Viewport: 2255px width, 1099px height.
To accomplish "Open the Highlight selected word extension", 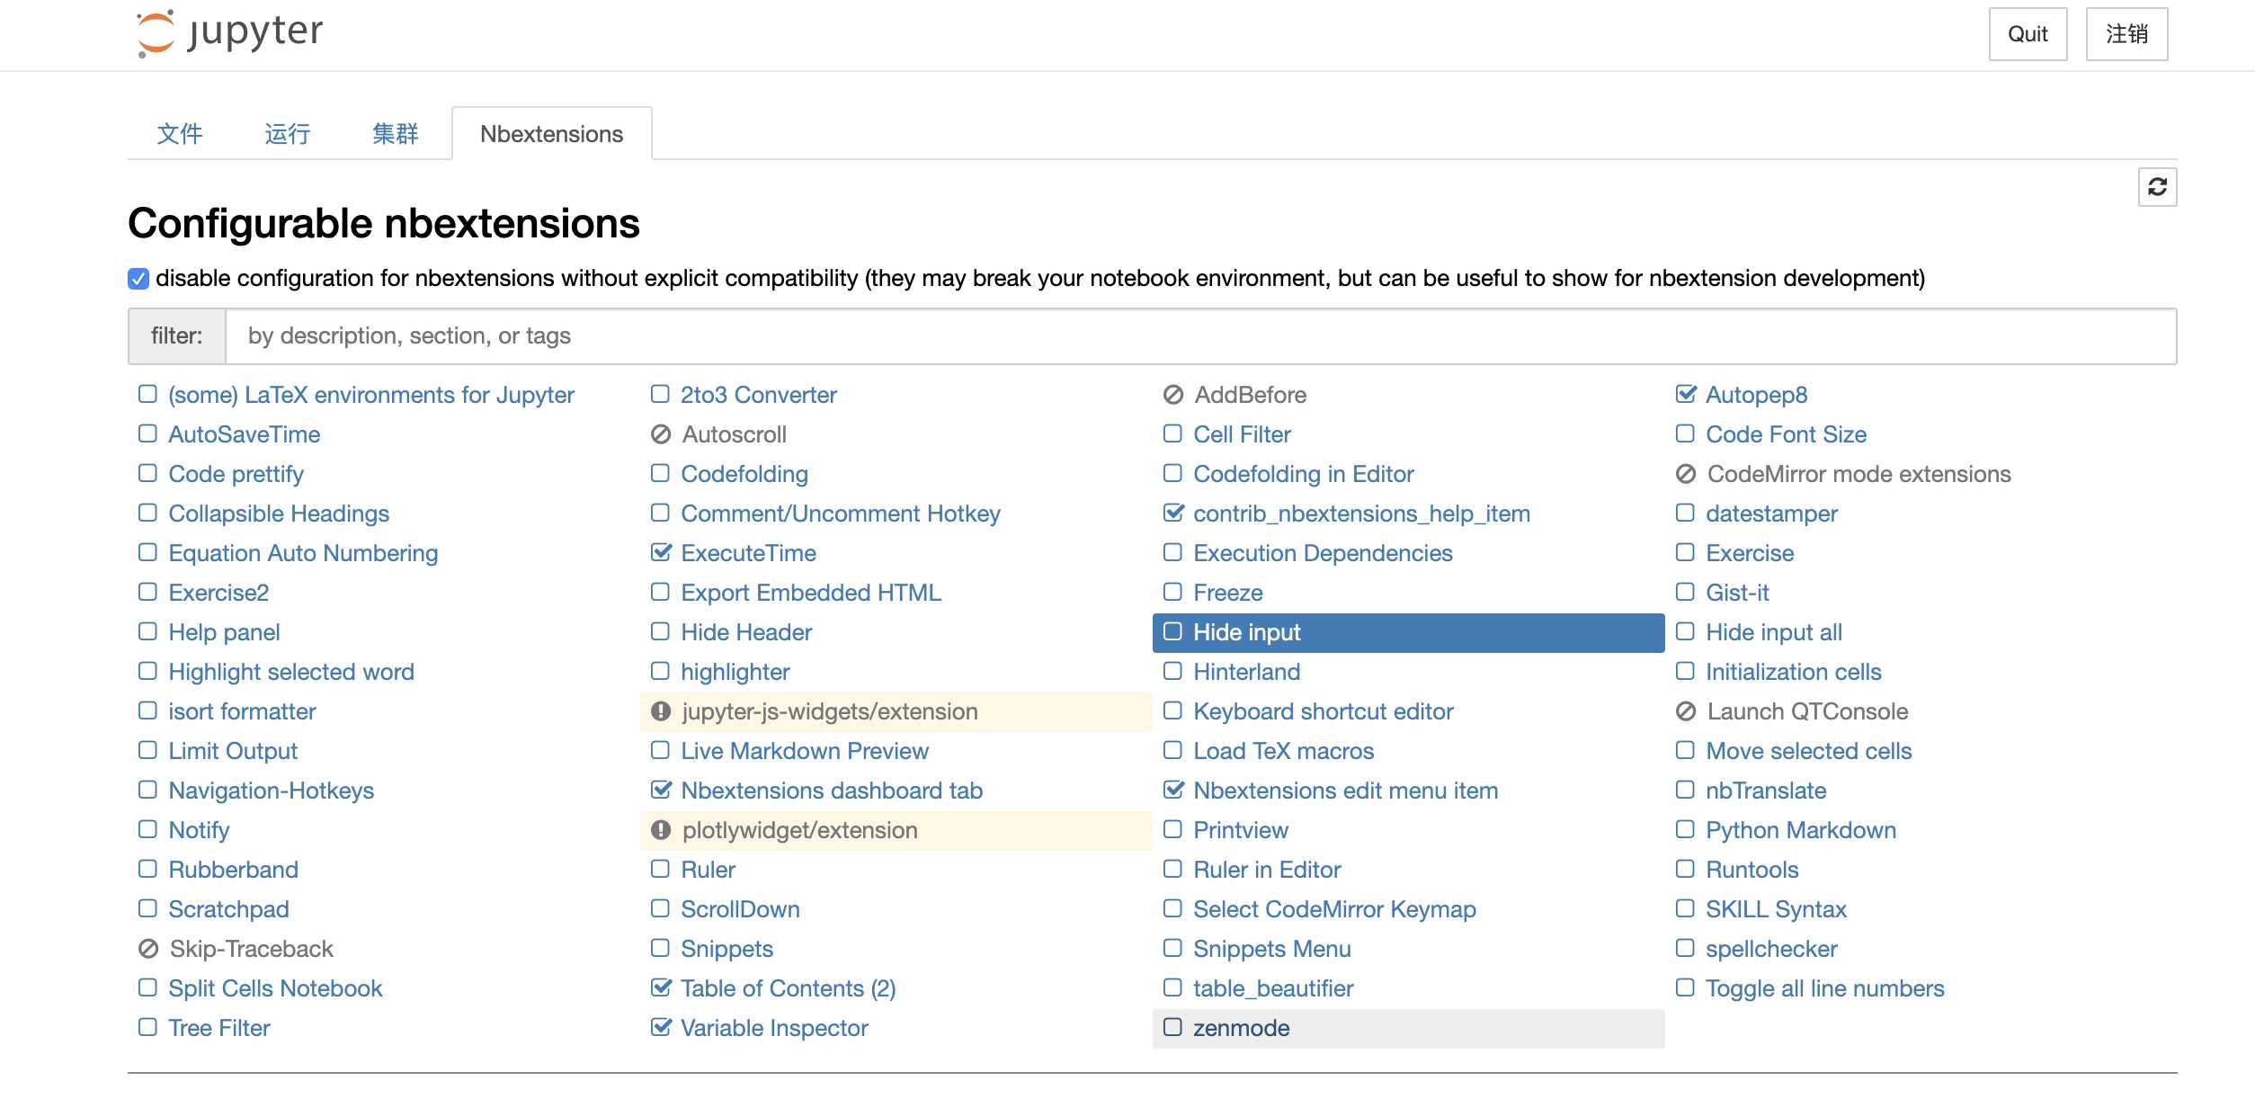I will coord(291,672).
